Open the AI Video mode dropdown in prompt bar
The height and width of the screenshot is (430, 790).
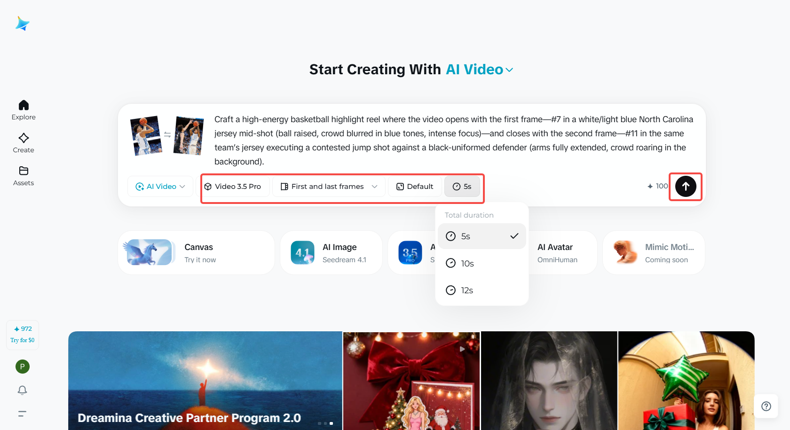coord(160,187)
